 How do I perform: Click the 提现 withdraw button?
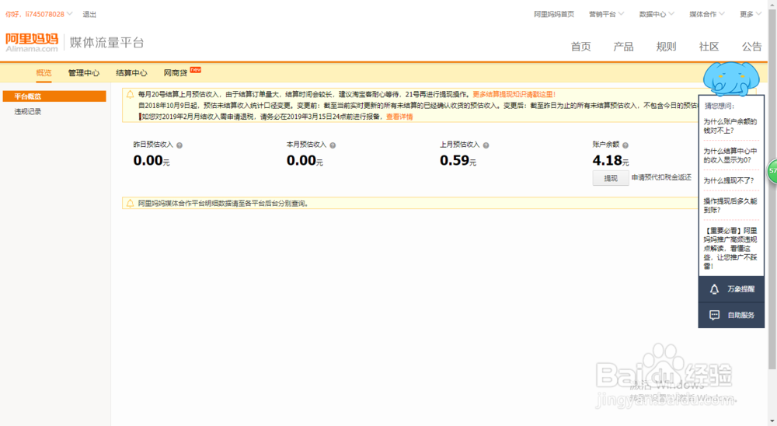[x=611, y=178]
